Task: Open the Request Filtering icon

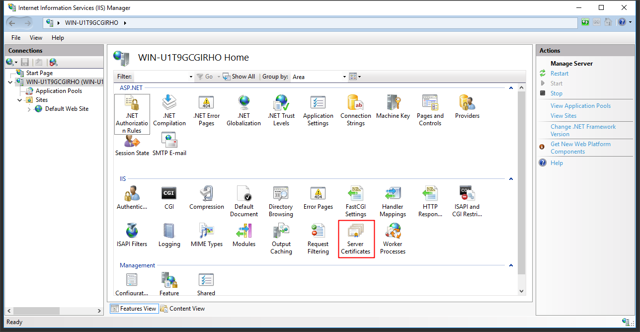Action: [318, 239]
